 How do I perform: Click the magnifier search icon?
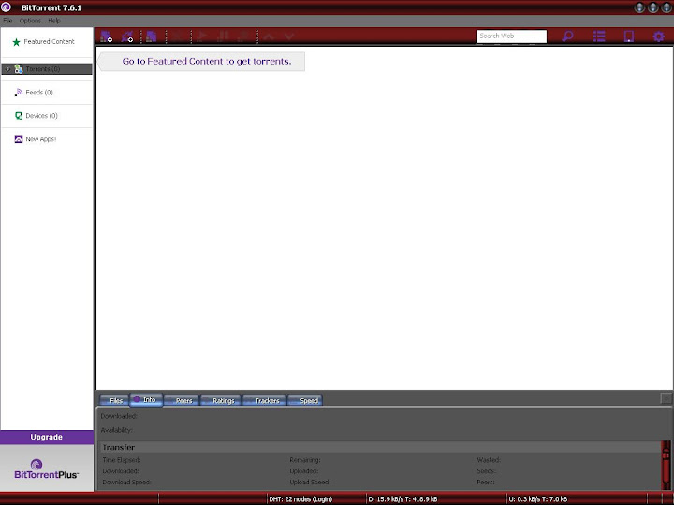(567, 36)
